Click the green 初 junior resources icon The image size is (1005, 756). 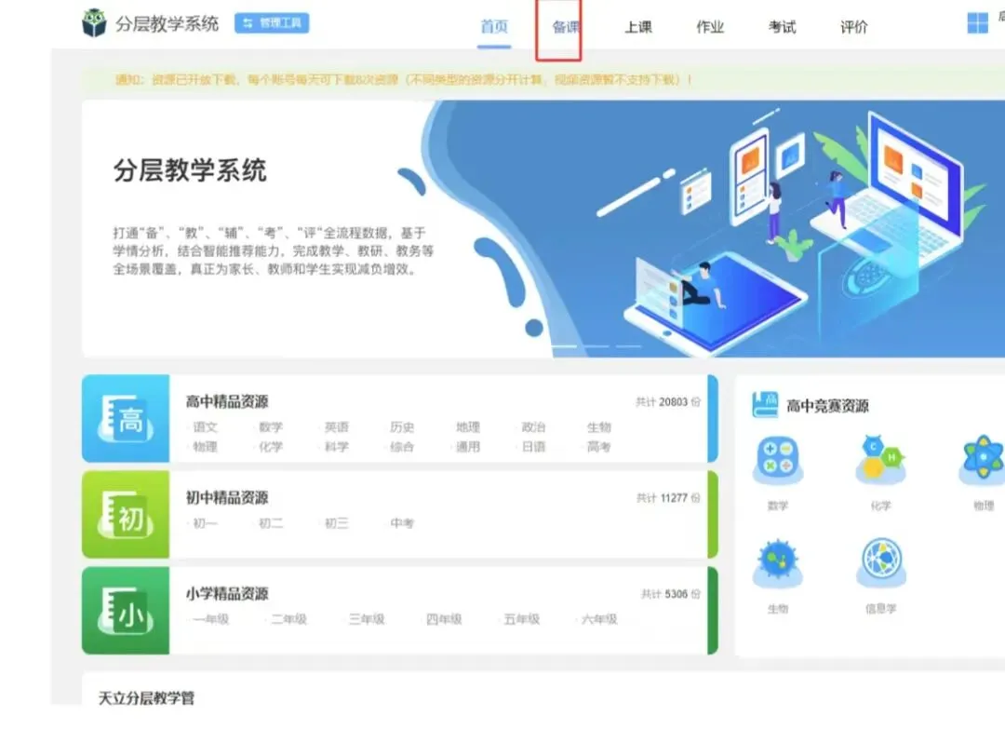[x=126, y=515]
